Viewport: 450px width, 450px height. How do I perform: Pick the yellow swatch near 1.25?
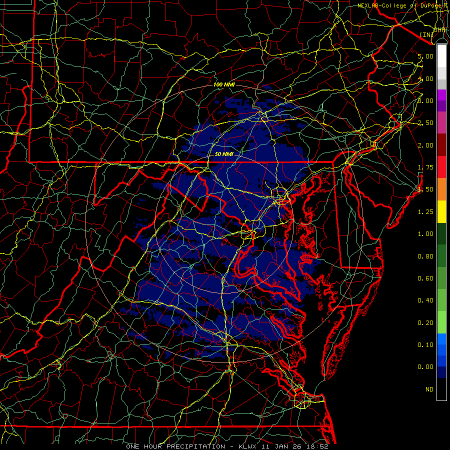click(441, 212)
